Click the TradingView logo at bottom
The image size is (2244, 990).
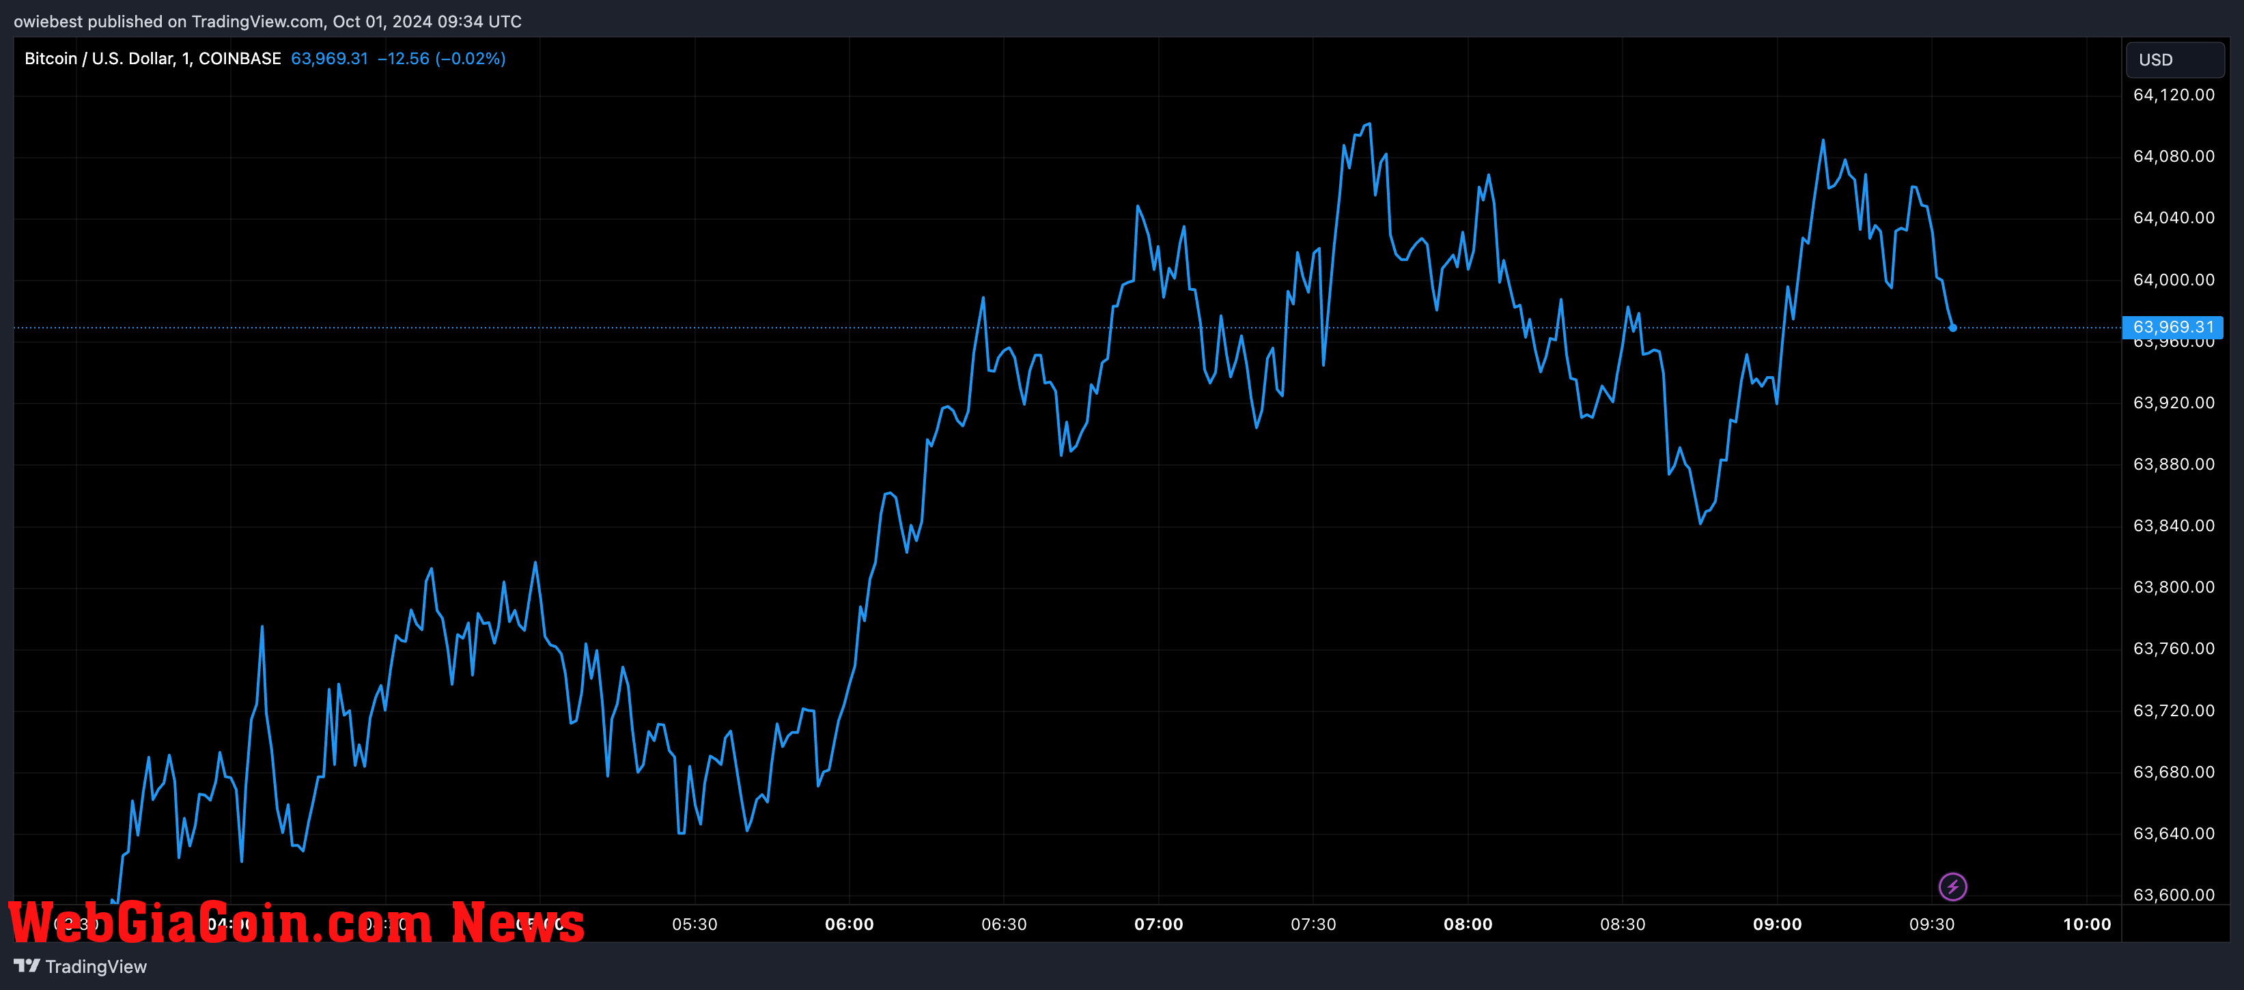pos(80,967)
